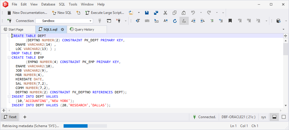Click the Quick Info cursor icon
The height and width of the screenshot is (130, 289).
[x=156, y=21]
